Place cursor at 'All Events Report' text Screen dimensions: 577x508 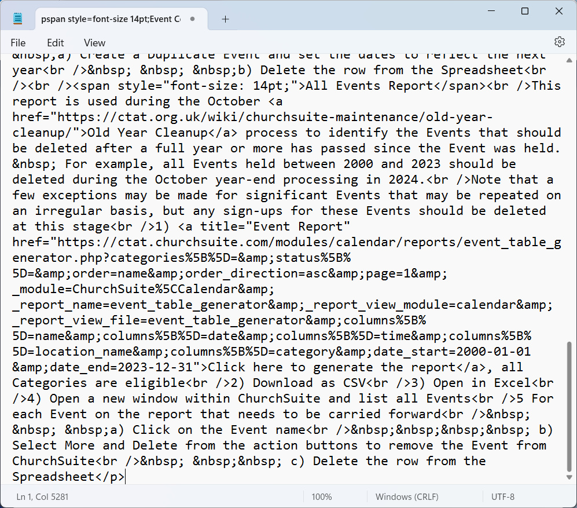click(x=369, y=86)
